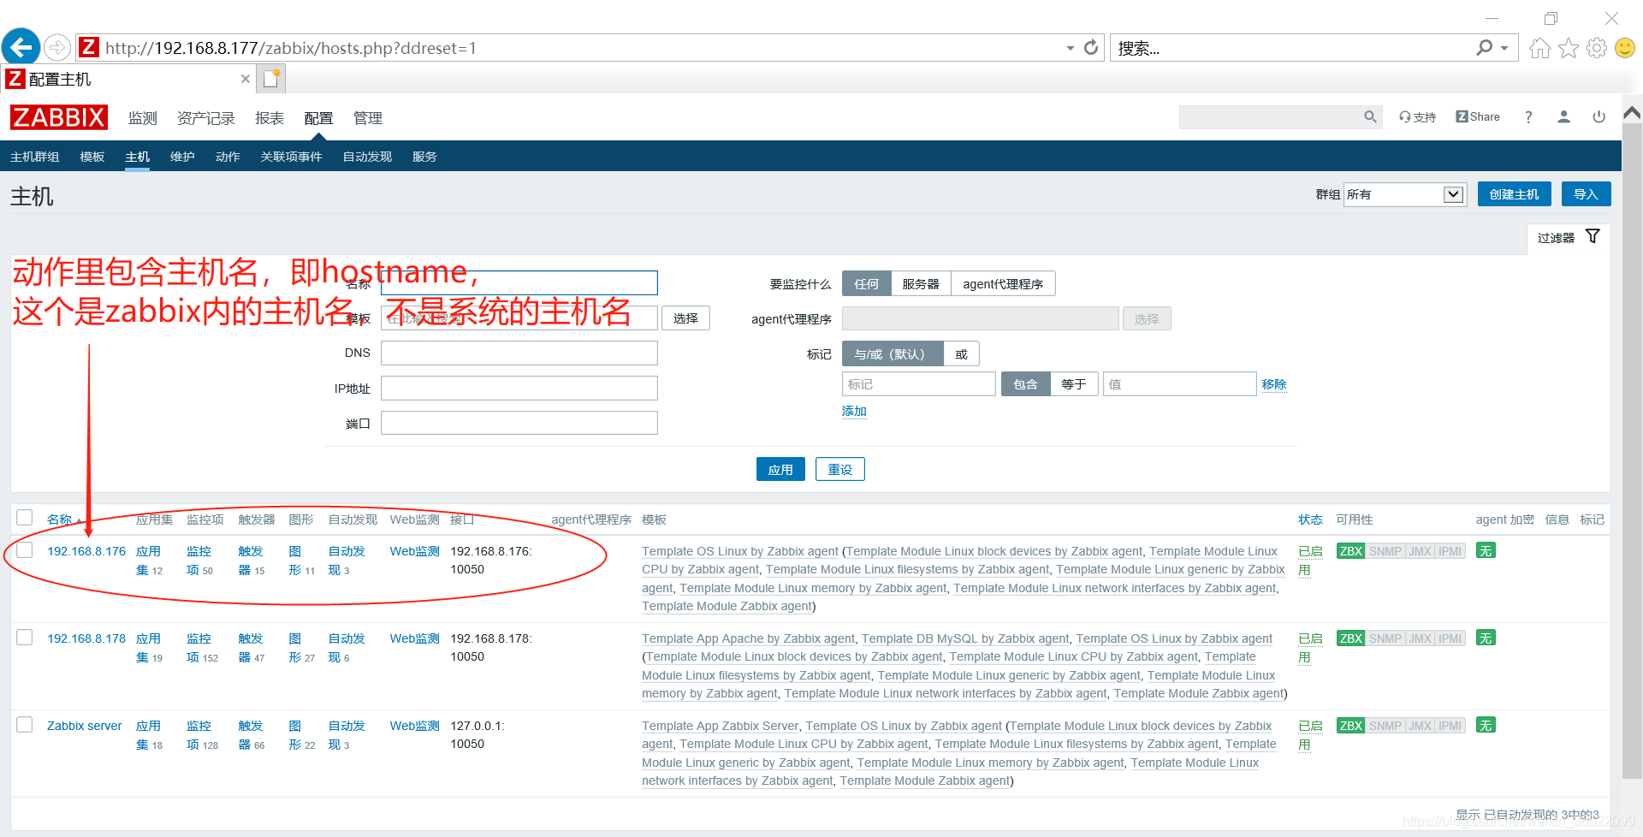Click the 移除 tag link
Screen dimensions: 1643x837
(x=1274, y=384)
